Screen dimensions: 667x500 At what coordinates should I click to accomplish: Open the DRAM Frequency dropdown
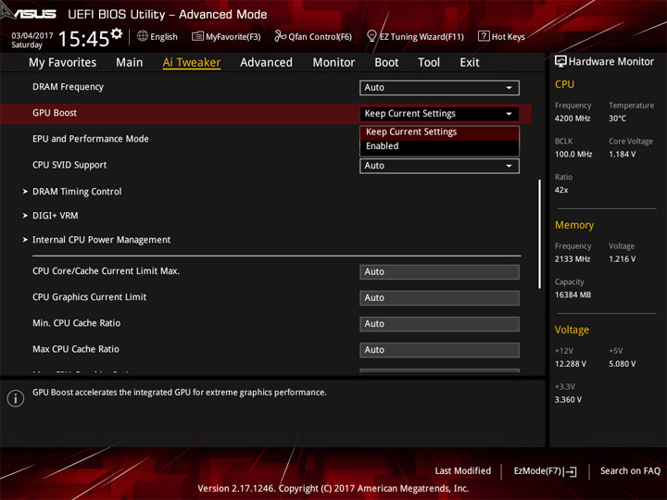click(439, 88)
